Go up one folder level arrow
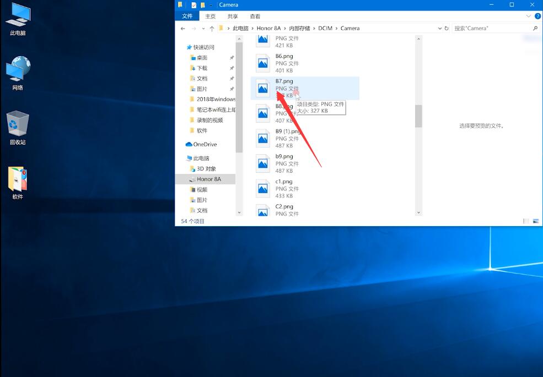543x377 pixels. [x=212, y=29]
